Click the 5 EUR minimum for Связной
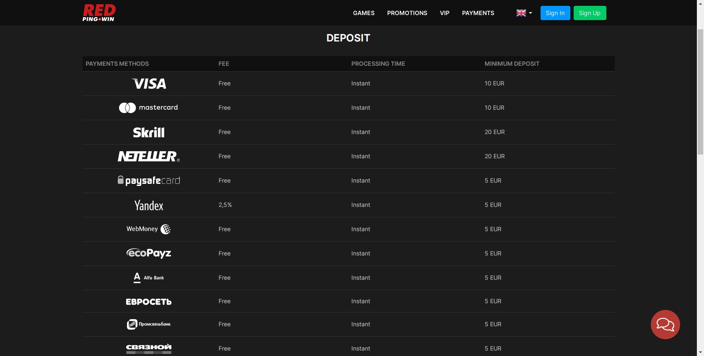 [493, 348]
